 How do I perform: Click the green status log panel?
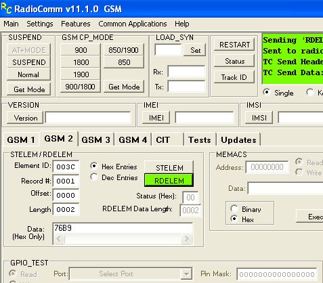point(293,59)
